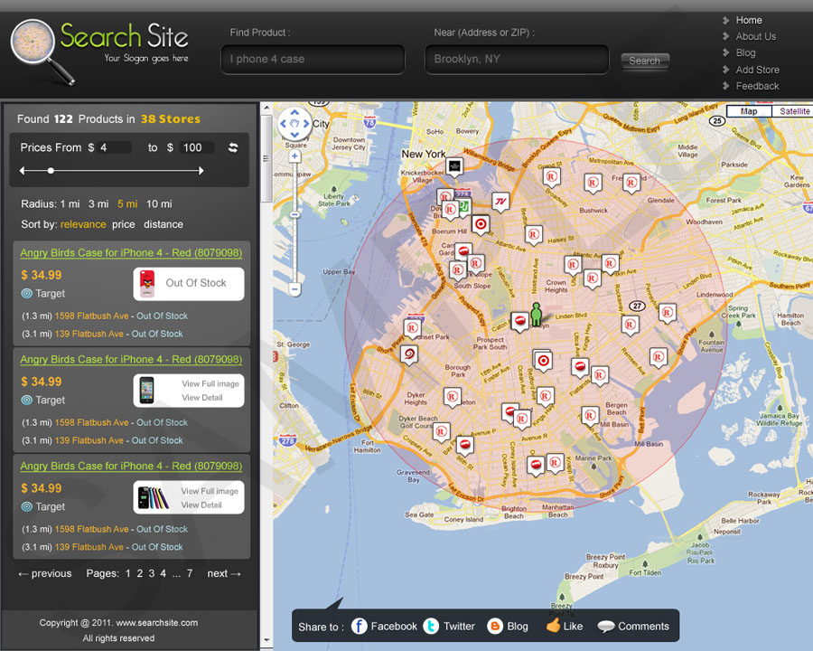This screenshot has width=813, height=651.
Task: Click the maximum price field showing 100
Action: click(x=197, y=147)
